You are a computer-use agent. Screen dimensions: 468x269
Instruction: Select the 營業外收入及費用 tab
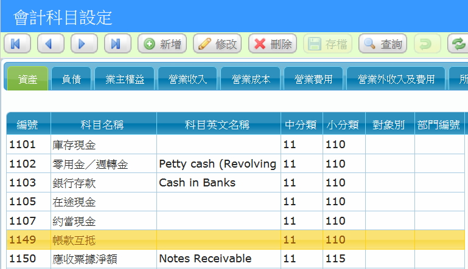[396, 79]
